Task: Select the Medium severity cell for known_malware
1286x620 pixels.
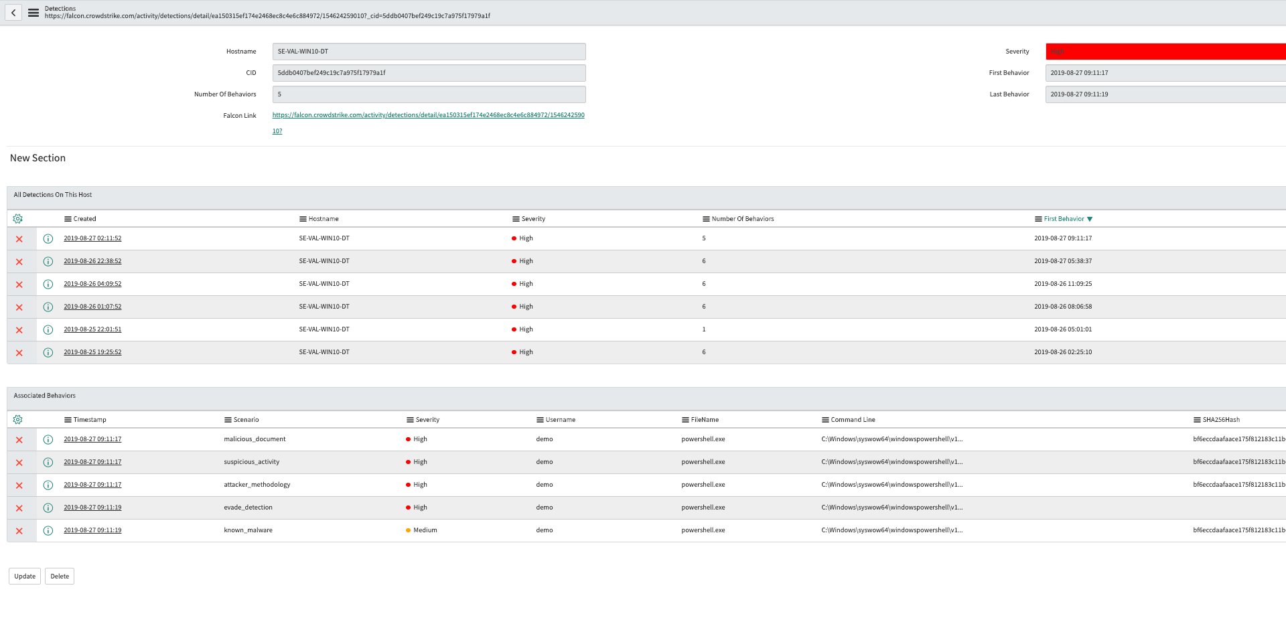Action: click(421, 530)
